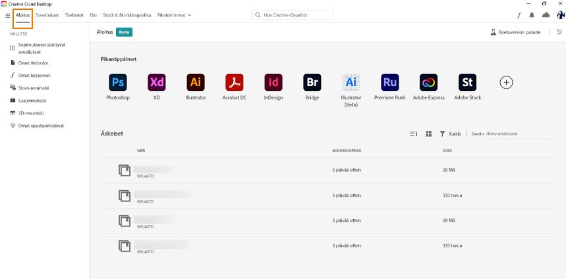The image size is (566, 279).
Task: Open the Kaikki filter
Action: pyautogui.click(x=451, y=134)
